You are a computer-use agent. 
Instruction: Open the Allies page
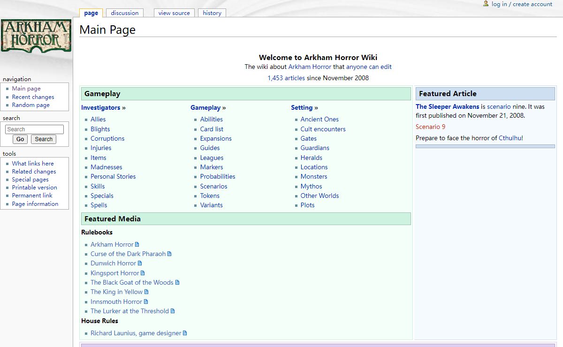(98, 119)
